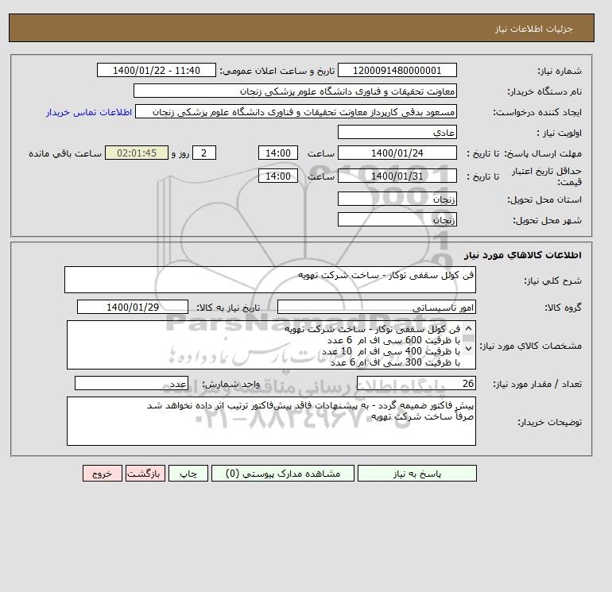
Task: Click the پاسخ به نیاز button
Action: pos(416,474)
